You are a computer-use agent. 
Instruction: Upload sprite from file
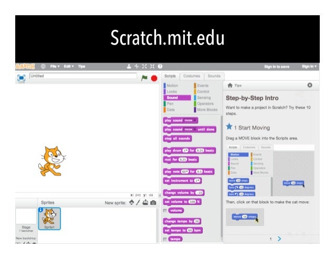pyautogui.click(x=145, y=202)
